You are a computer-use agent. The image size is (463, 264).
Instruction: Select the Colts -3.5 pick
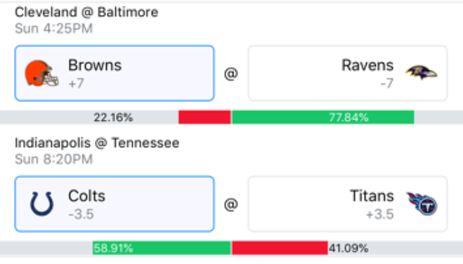(x=115, y=204)
